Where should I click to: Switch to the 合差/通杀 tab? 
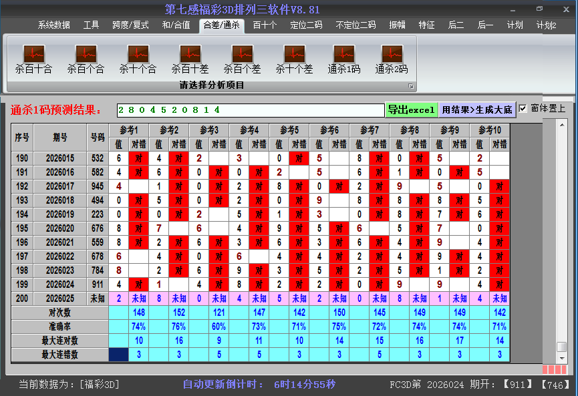point(221,26)
